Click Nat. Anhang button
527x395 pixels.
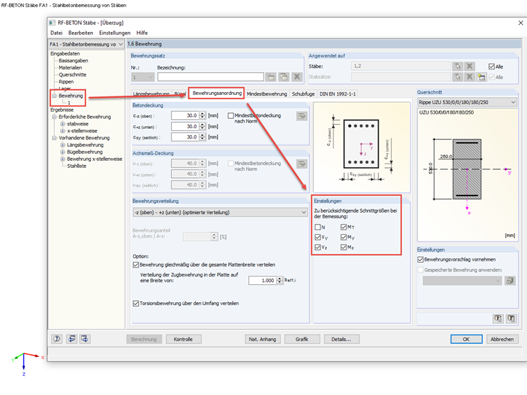[263, 340]
